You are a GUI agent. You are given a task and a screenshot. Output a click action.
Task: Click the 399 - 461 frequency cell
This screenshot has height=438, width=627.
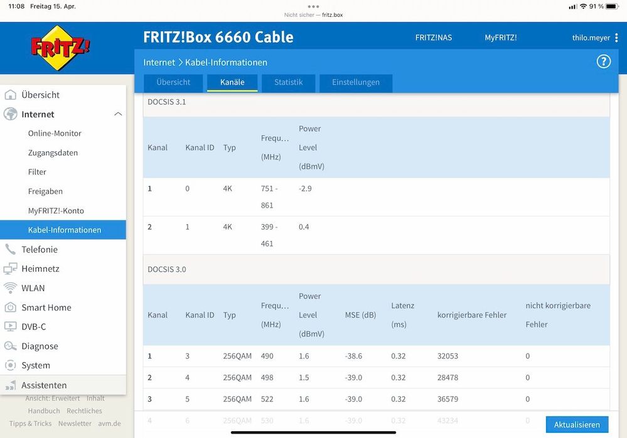[269, 235]
